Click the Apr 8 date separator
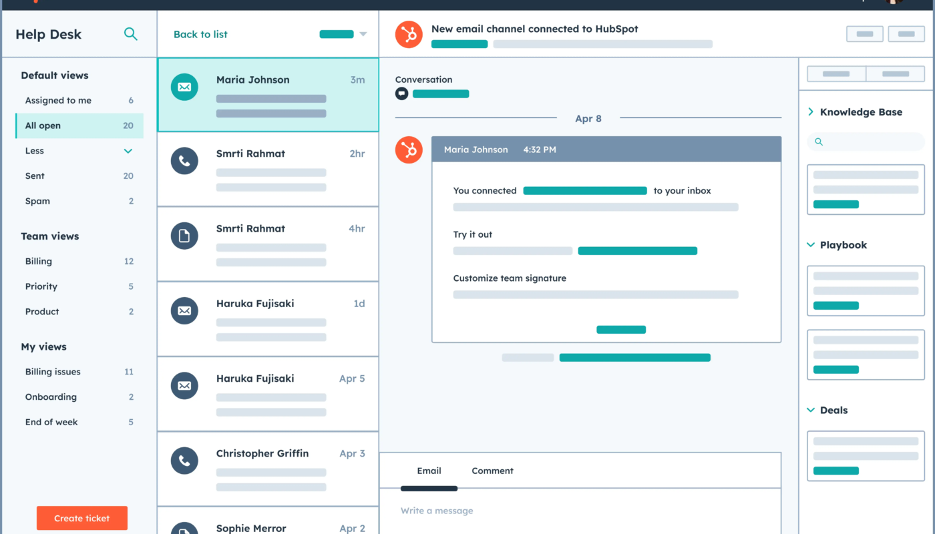The image size is (935, 534). click(x=588, y=118)
